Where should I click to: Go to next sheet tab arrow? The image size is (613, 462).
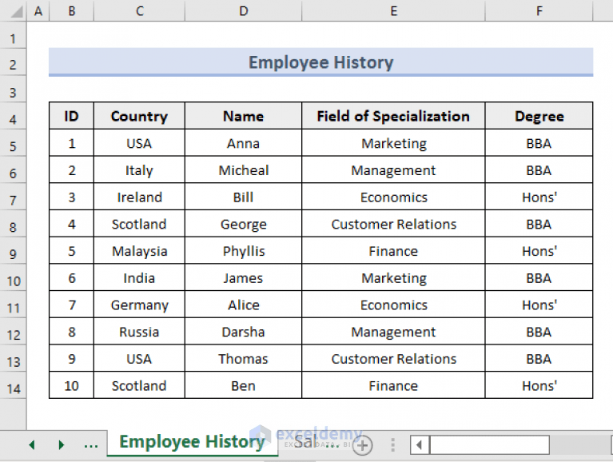pos(61,444)
